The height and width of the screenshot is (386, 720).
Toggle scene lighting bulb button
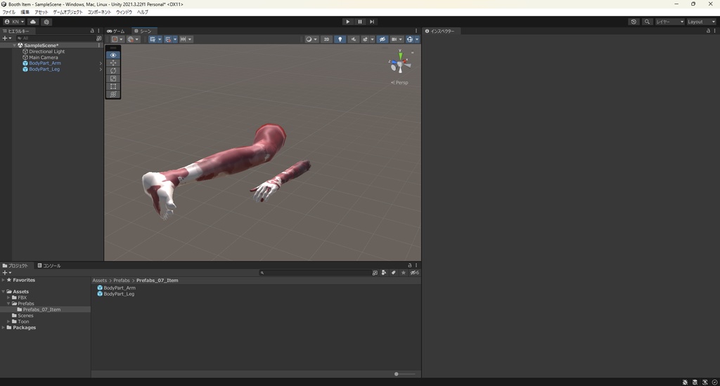tap(340, 39)
